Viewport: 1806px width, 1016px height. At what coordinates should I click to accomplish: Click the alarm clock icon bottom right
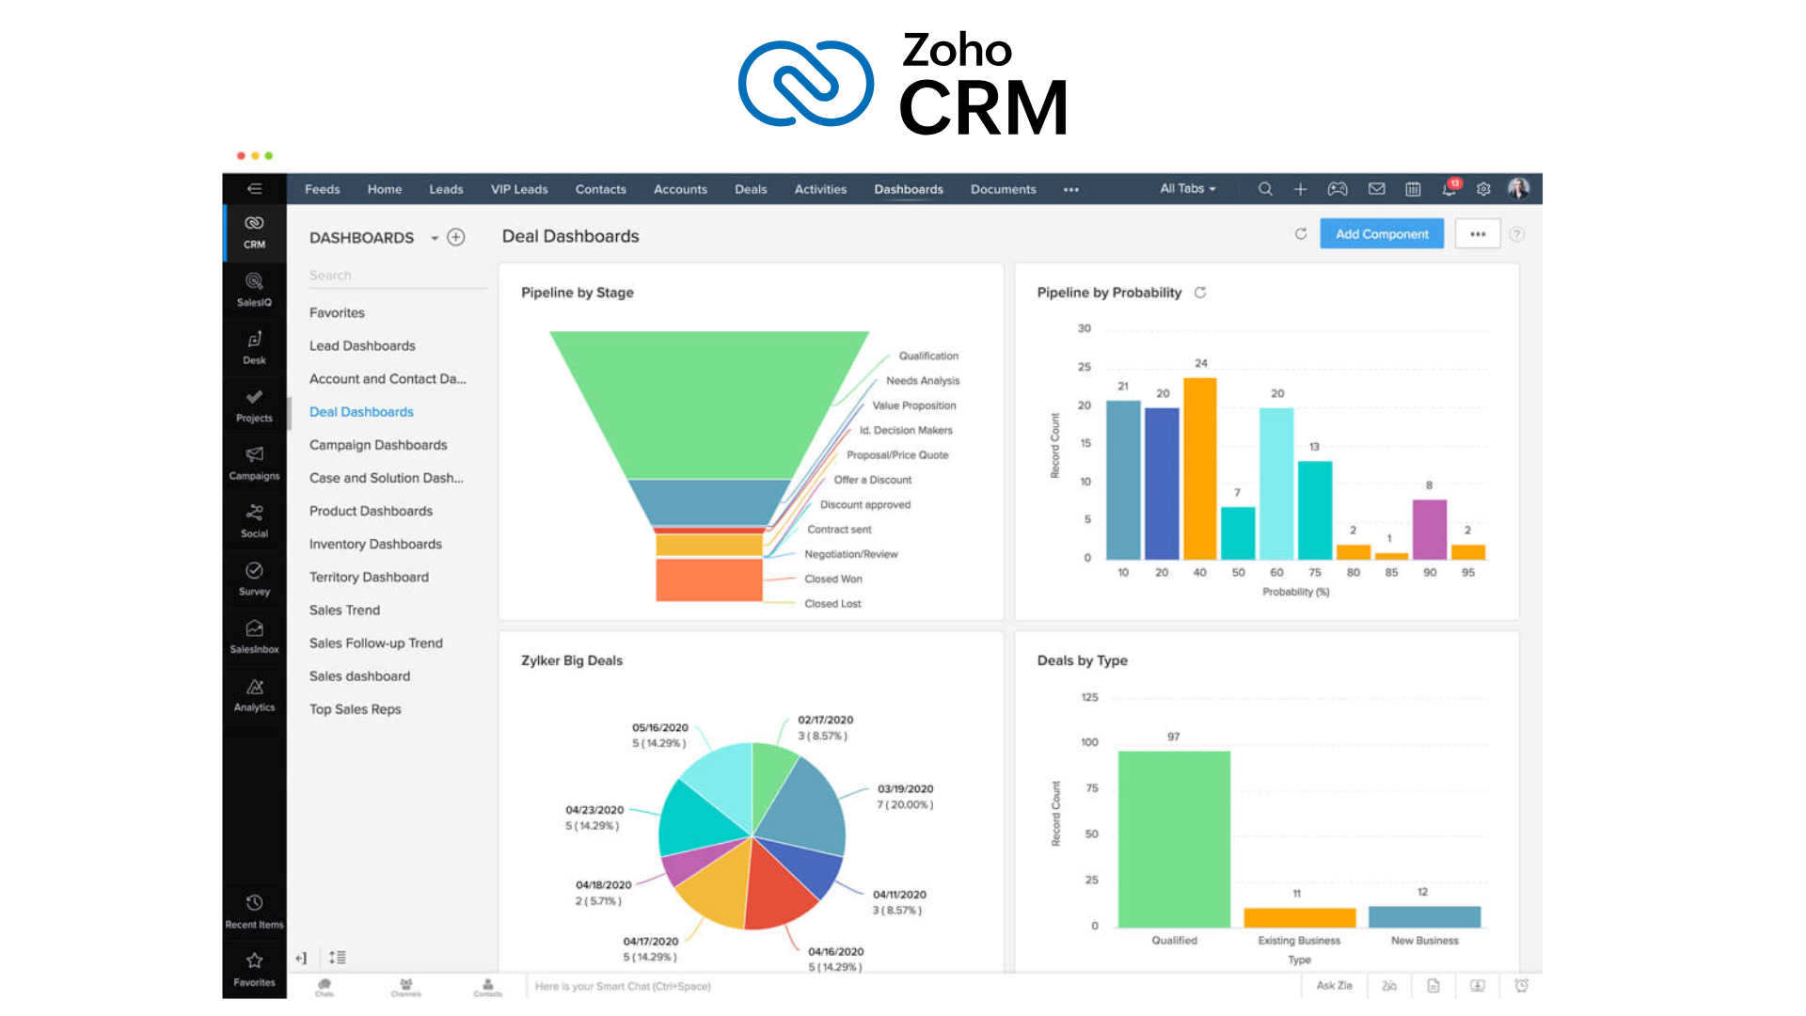pyautogui.click(x=1521, y=986)
